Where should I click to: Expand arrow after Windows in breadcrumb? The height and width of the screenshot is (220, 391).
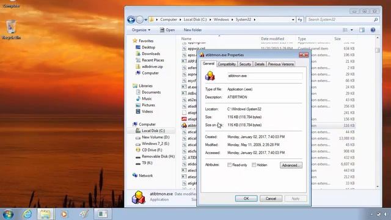pyautogui.click(x=232, y=20)
